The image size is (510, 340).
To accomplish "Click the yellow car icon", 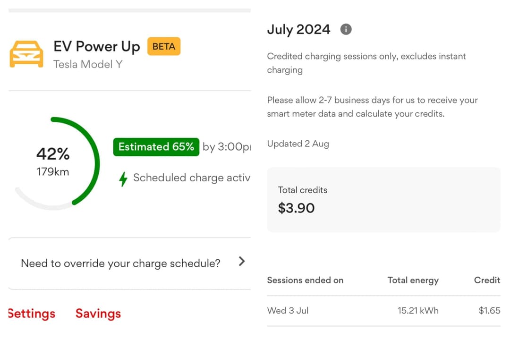I will 26,53.
